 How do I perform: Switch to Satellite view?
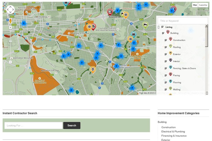tap(203, 5)
